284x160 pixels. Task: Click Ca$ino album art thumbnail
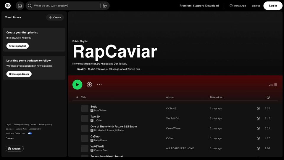[85, 138]
